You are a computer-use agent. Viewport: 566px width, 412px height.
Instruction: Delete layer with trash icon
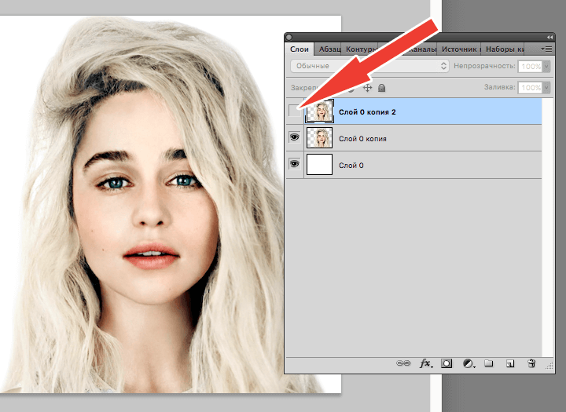[531, 364]
